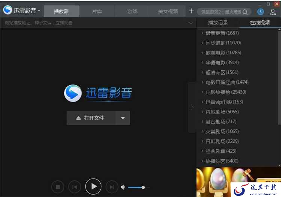
Task: Click the large play button
Action: click(x=94, y=186)
